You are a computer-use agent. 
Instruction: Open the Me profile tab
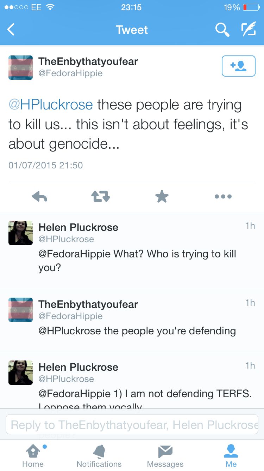pos(231,455)
